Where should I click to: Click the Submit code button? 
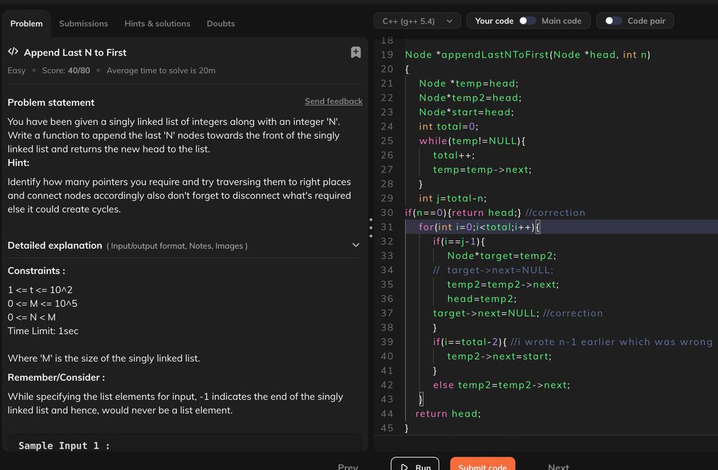(482, 466)
